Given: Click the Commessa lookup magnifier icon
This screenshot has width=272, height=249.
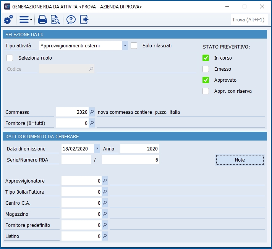Looking at the screenshot, I should click(92, 112).
